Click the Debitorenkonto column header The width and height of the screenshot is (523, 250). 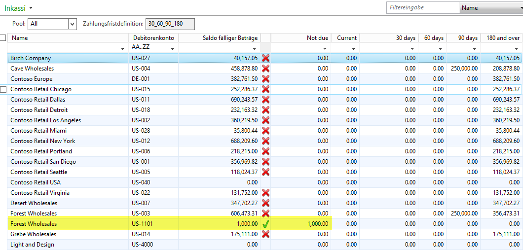(x=153, y=38)
